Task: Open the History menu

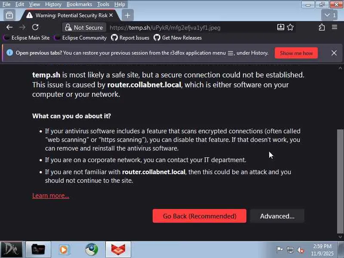Action: [x=53, y=4]
